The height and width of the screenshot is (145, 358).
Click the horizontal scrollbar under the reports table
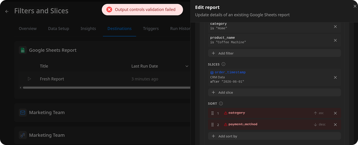[106, 87]
